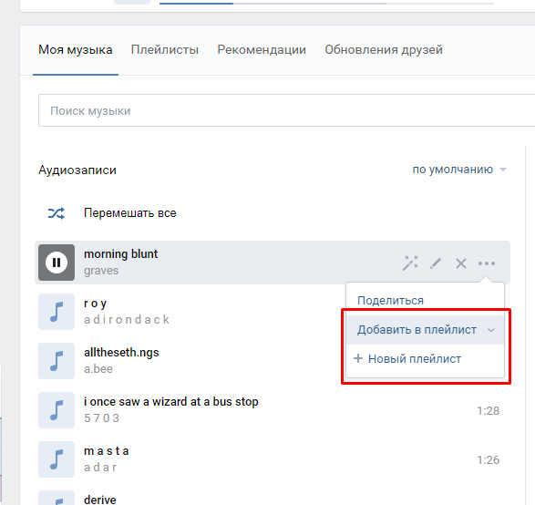
Task: Click the shuffle arrows icon
Action: [x=56, y=213]
